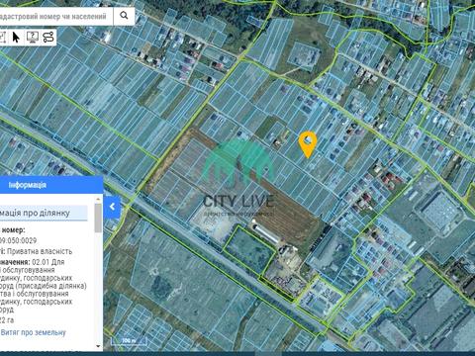The height and width of the screenshot is (356, 475).
Task: Click the info panel scrollbar thumb
Action: click(98, 219)
